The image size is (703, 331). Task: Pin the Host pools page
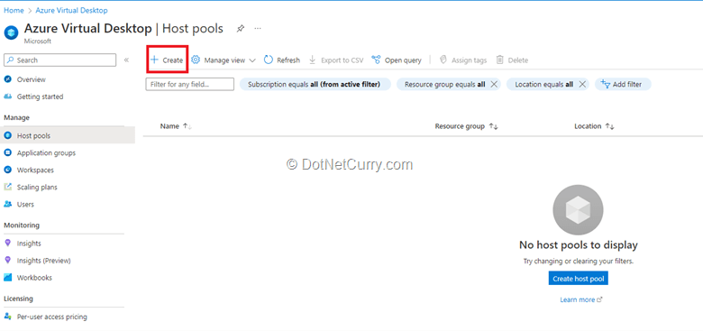pyautogui.click(x=241, y=29)
